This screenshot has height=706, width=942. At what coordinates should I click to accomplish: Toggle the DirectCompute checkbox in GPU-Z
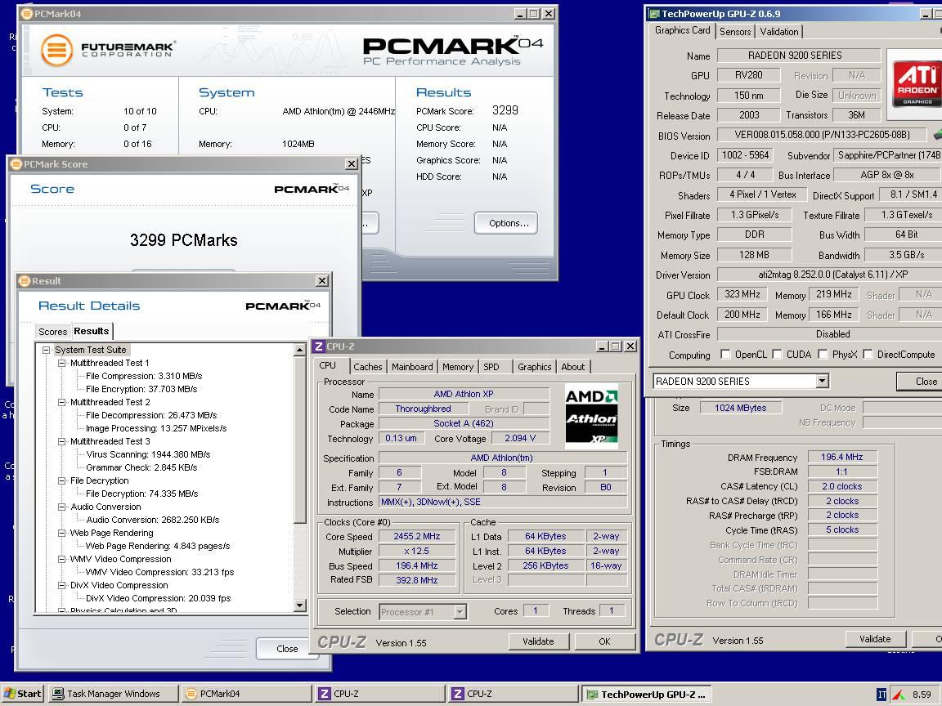(x=868, y=354)
